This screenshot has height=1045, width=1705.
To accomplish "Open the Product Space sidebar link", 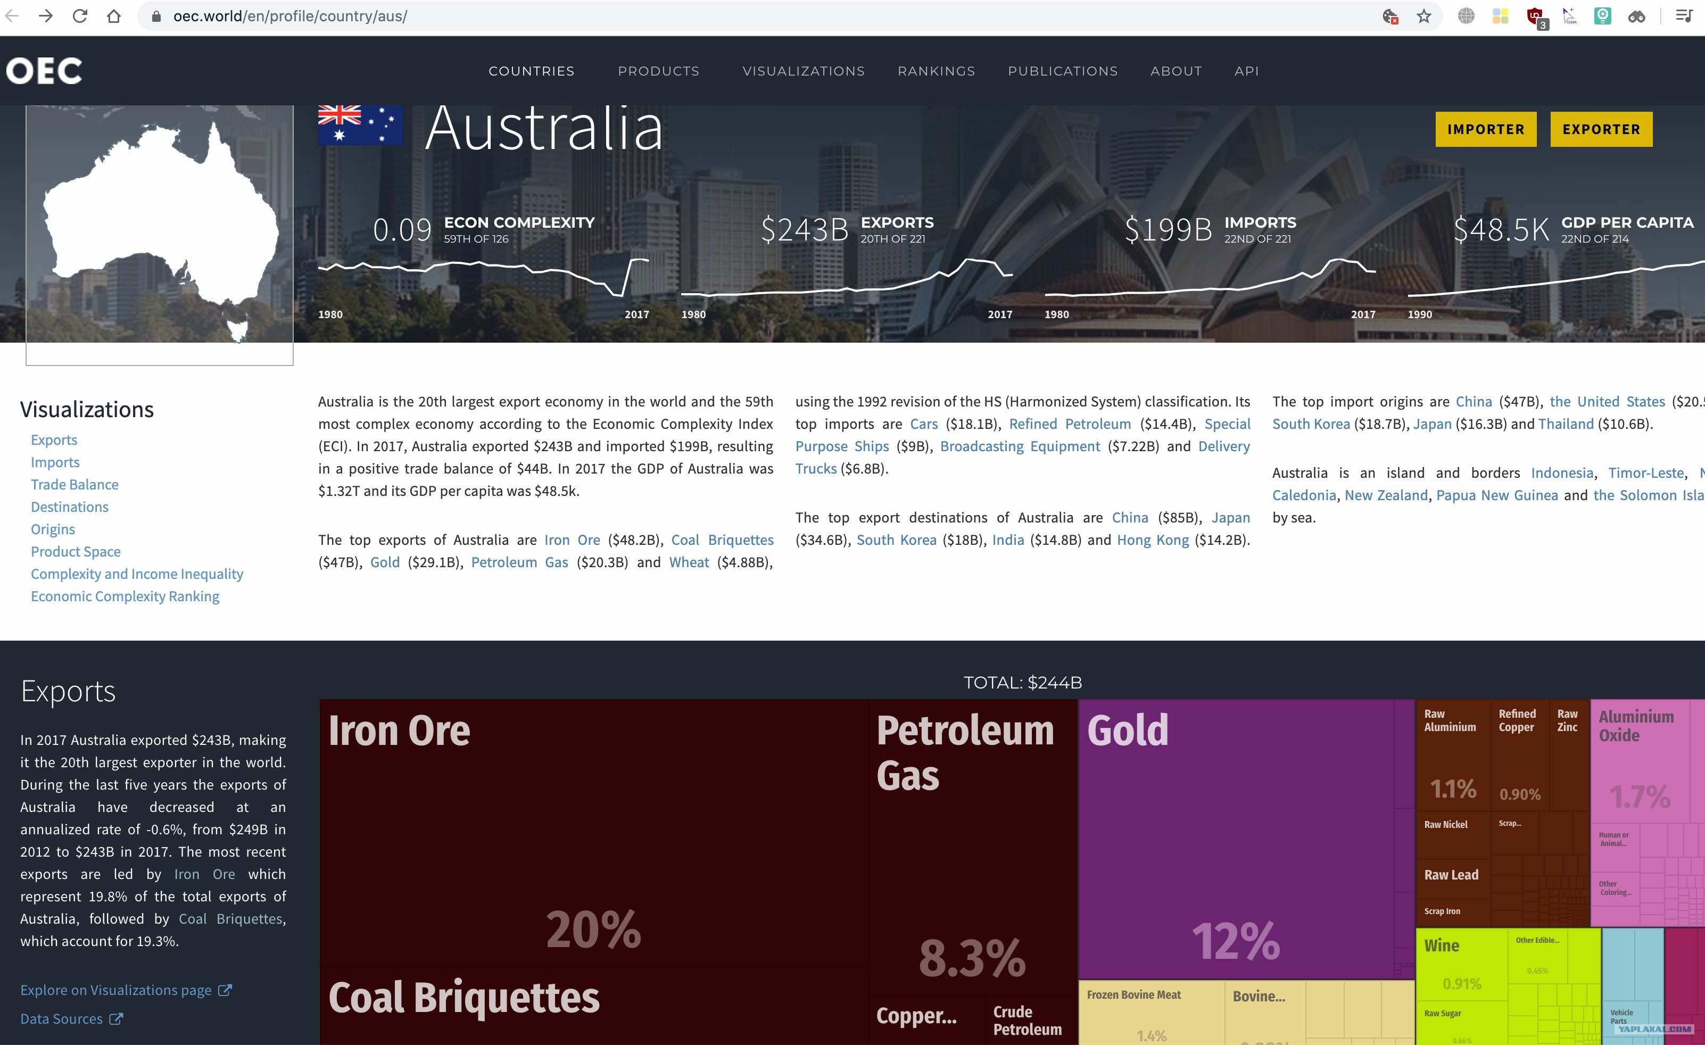I will pyautogui.click(x=76, y=552).
